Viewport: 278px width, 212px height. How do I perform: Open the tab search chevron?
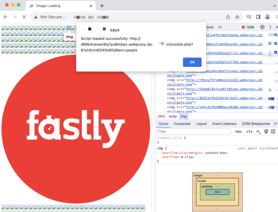point(274,6)
